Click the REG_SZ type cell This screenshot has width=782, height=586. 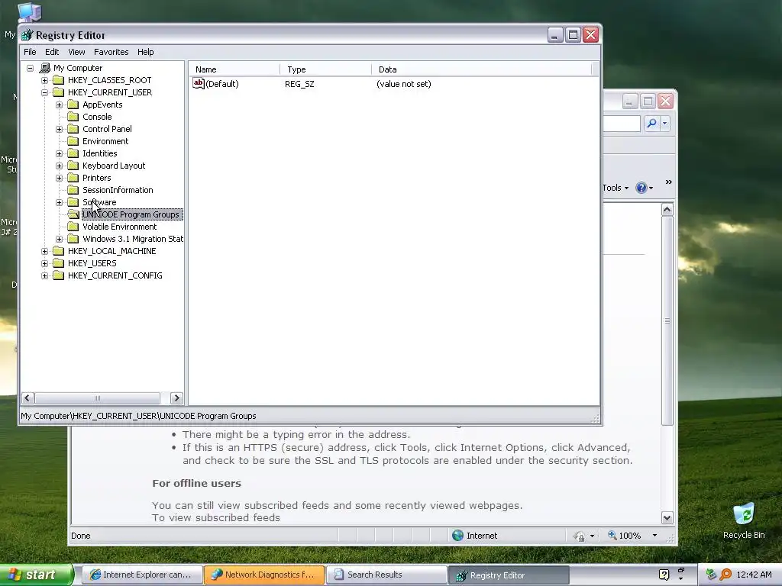(299, 84)
